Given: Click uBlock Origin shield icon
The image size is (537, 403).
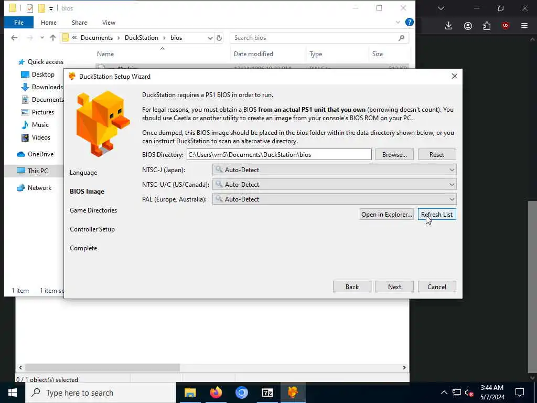Looking at the screenshot, I should click(505, 26).
